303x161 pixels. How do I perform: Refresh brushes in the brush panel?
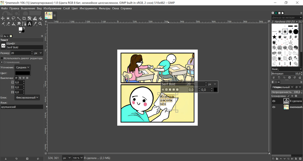(x=295, y=78)
